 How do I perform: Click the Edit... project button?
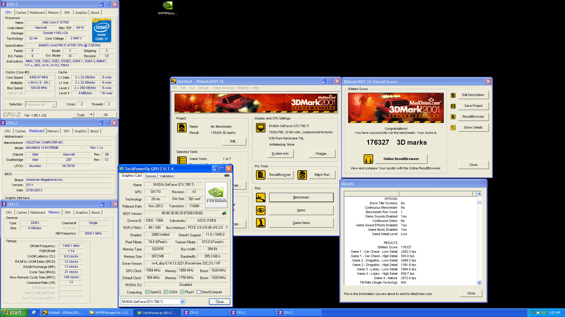[234, 141]
